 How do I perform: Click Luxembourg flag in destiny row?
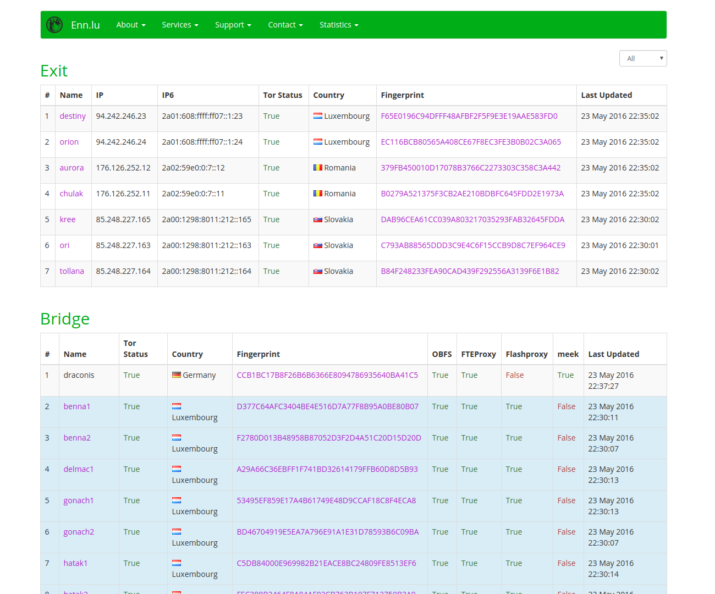[318, 116]
